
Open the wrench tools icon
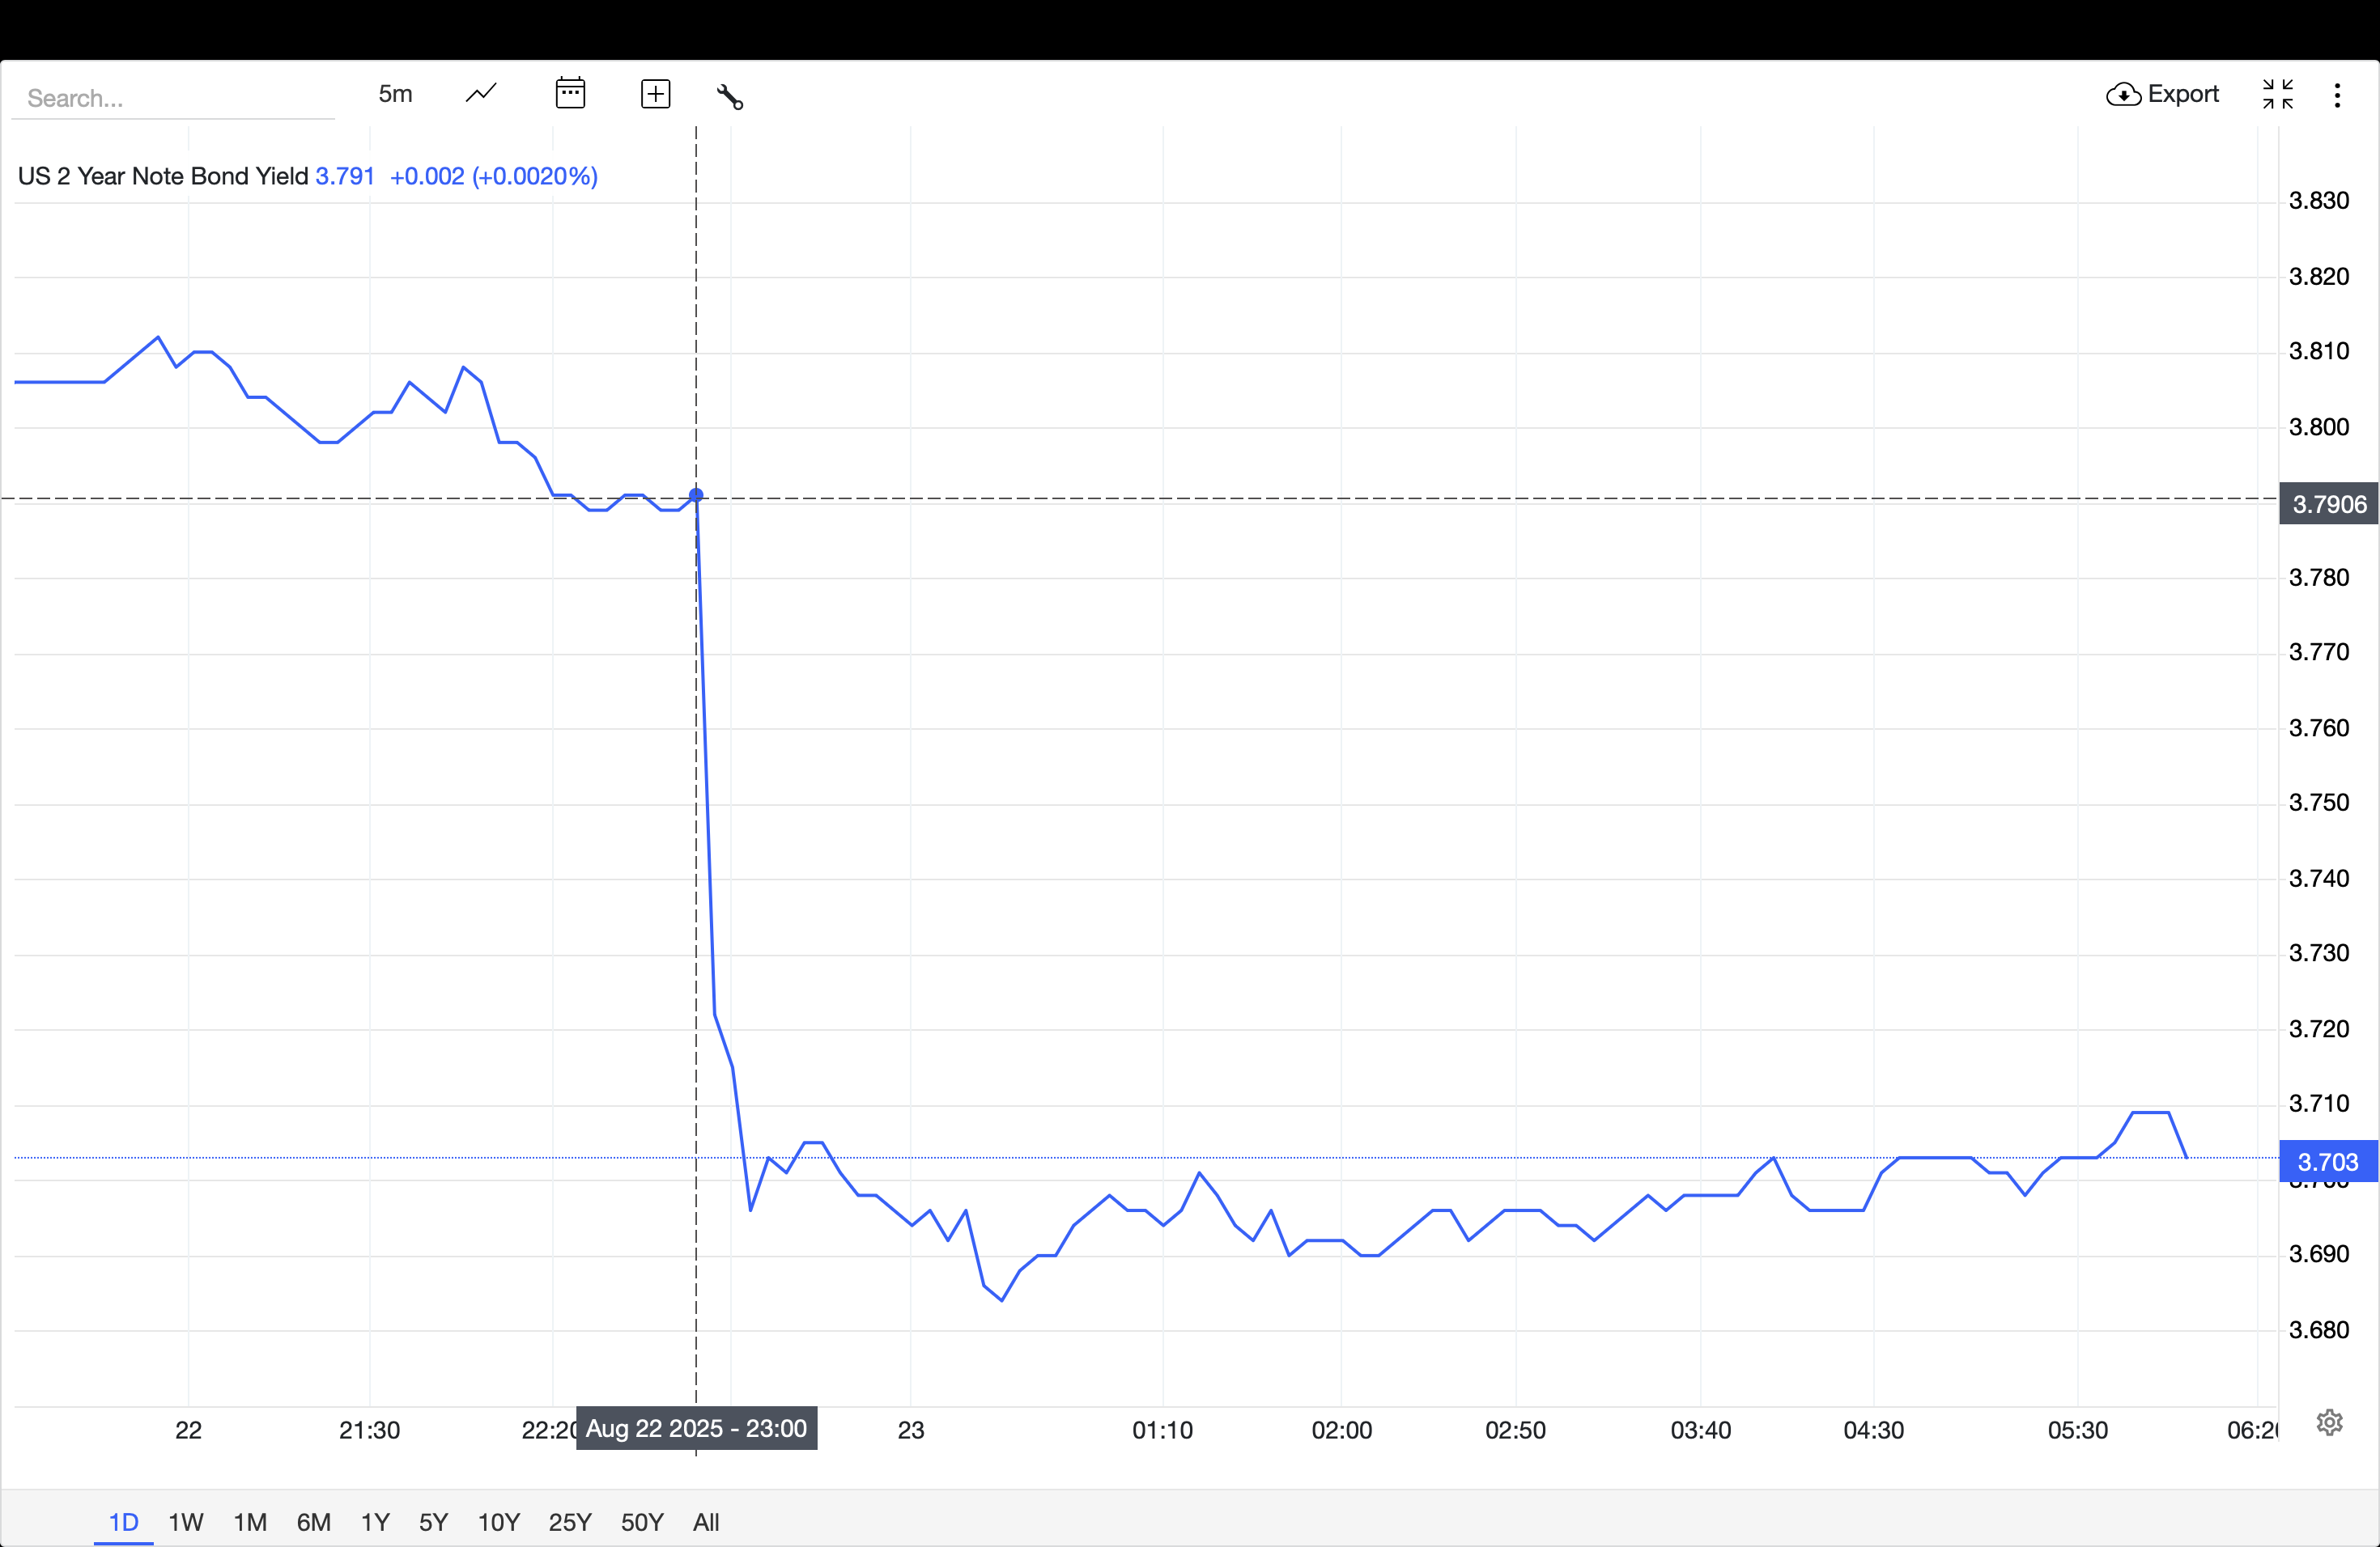coord(730,97)
